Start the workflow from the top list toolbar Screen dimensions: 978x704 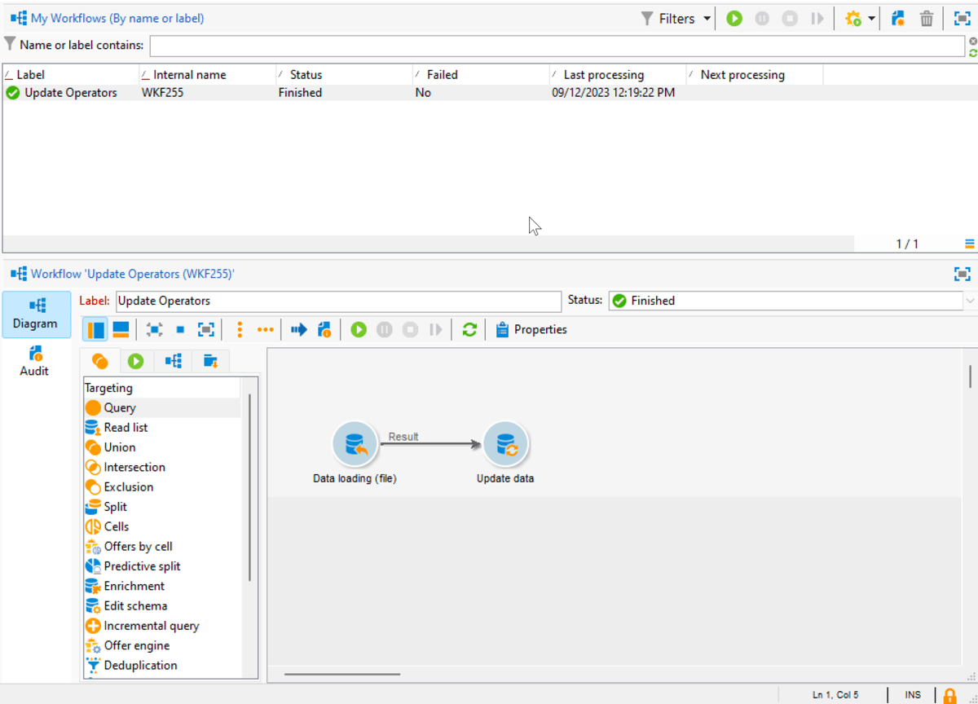point(734,18)
